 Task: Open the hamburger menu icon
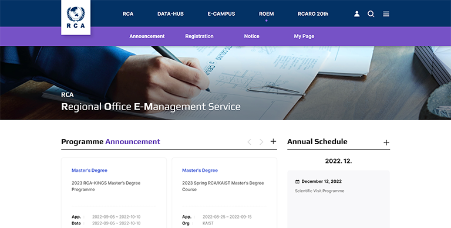(386, 14)
